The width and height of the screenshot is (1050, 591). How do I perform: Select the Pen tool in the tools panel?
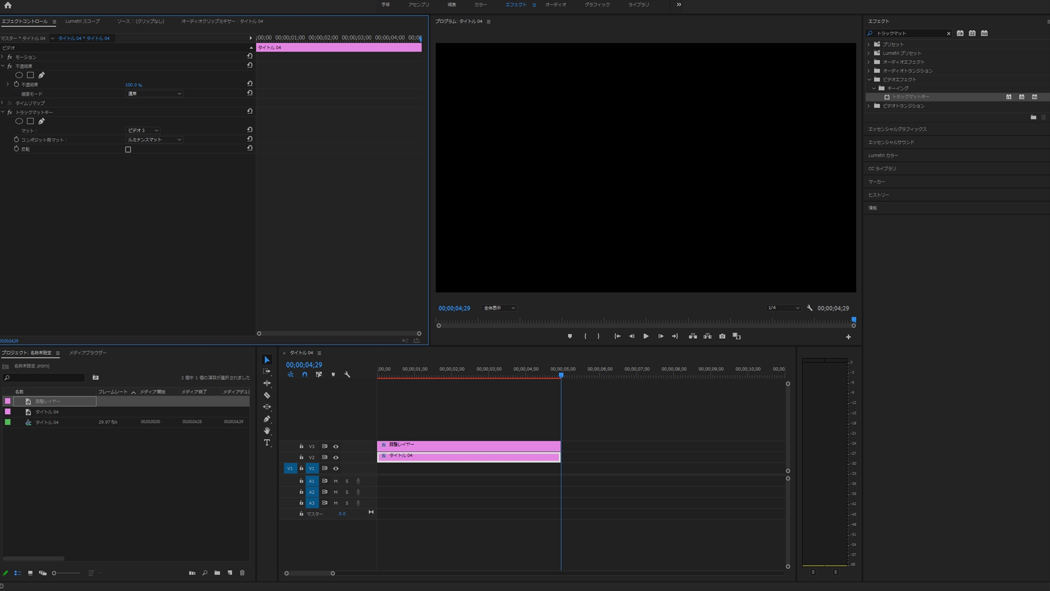pyautogui.click(x=267, y=419)
